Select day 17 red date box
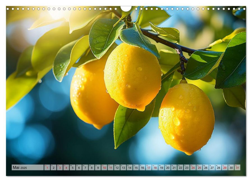Image resolution: width=252 pixels, height=182 pixels. point(148,168)
